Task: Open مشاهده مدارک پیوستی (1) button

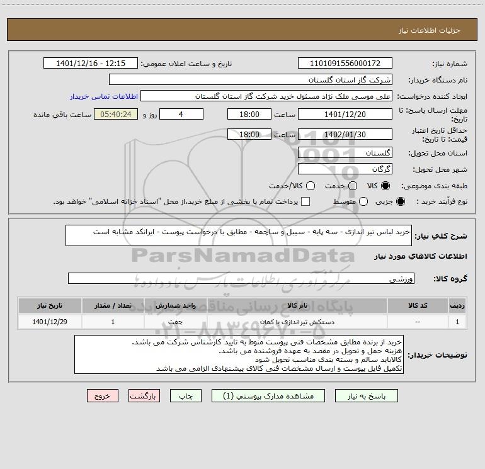Action: tap(268, 396)
